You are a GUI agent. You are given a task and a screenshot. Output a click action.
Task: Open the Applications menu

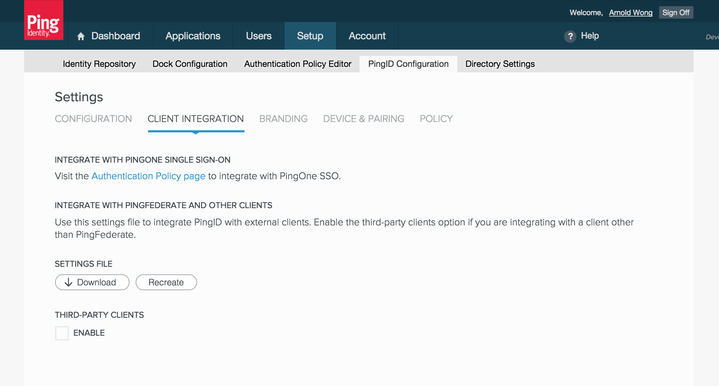click(x=193, y=36)
